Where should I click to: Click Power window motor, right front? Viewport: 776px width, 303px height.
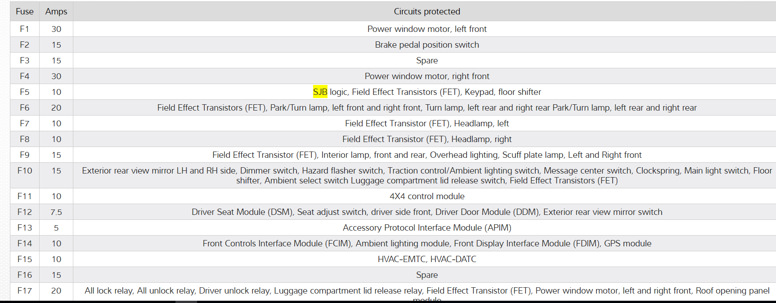point(426,76)
